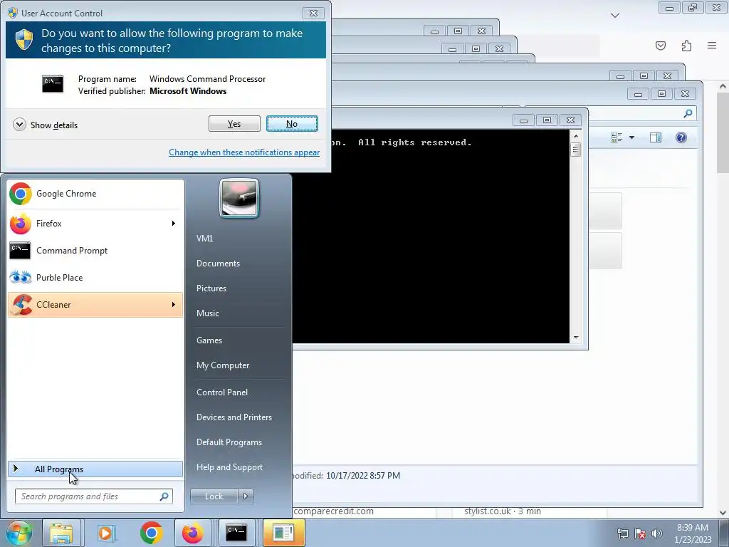The height and width of the screenshot is (547, 729).
Task: Open Games from Start menu
Action: [x=209, y=340]
